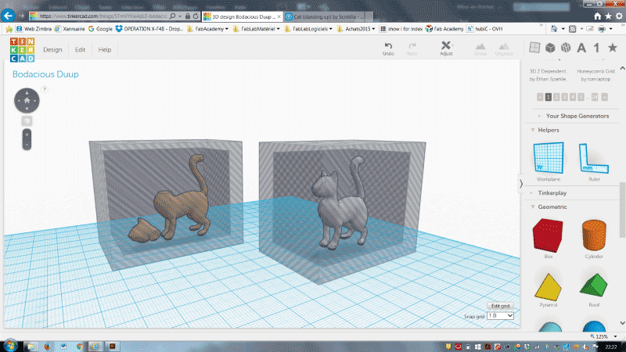Click the home view navigation button

pyautogui.click(x=27, y=101)
